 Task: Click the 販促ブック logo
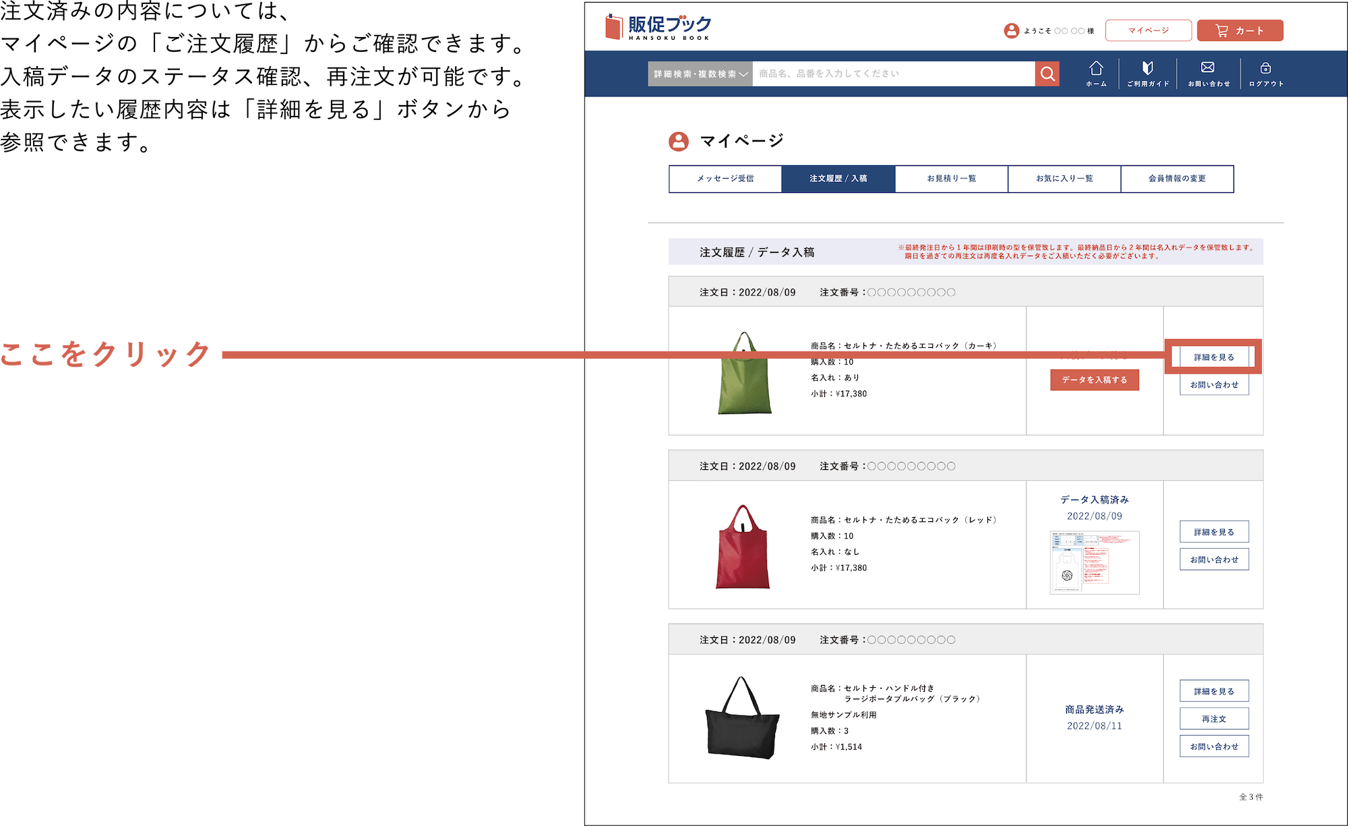pos(658,28)
